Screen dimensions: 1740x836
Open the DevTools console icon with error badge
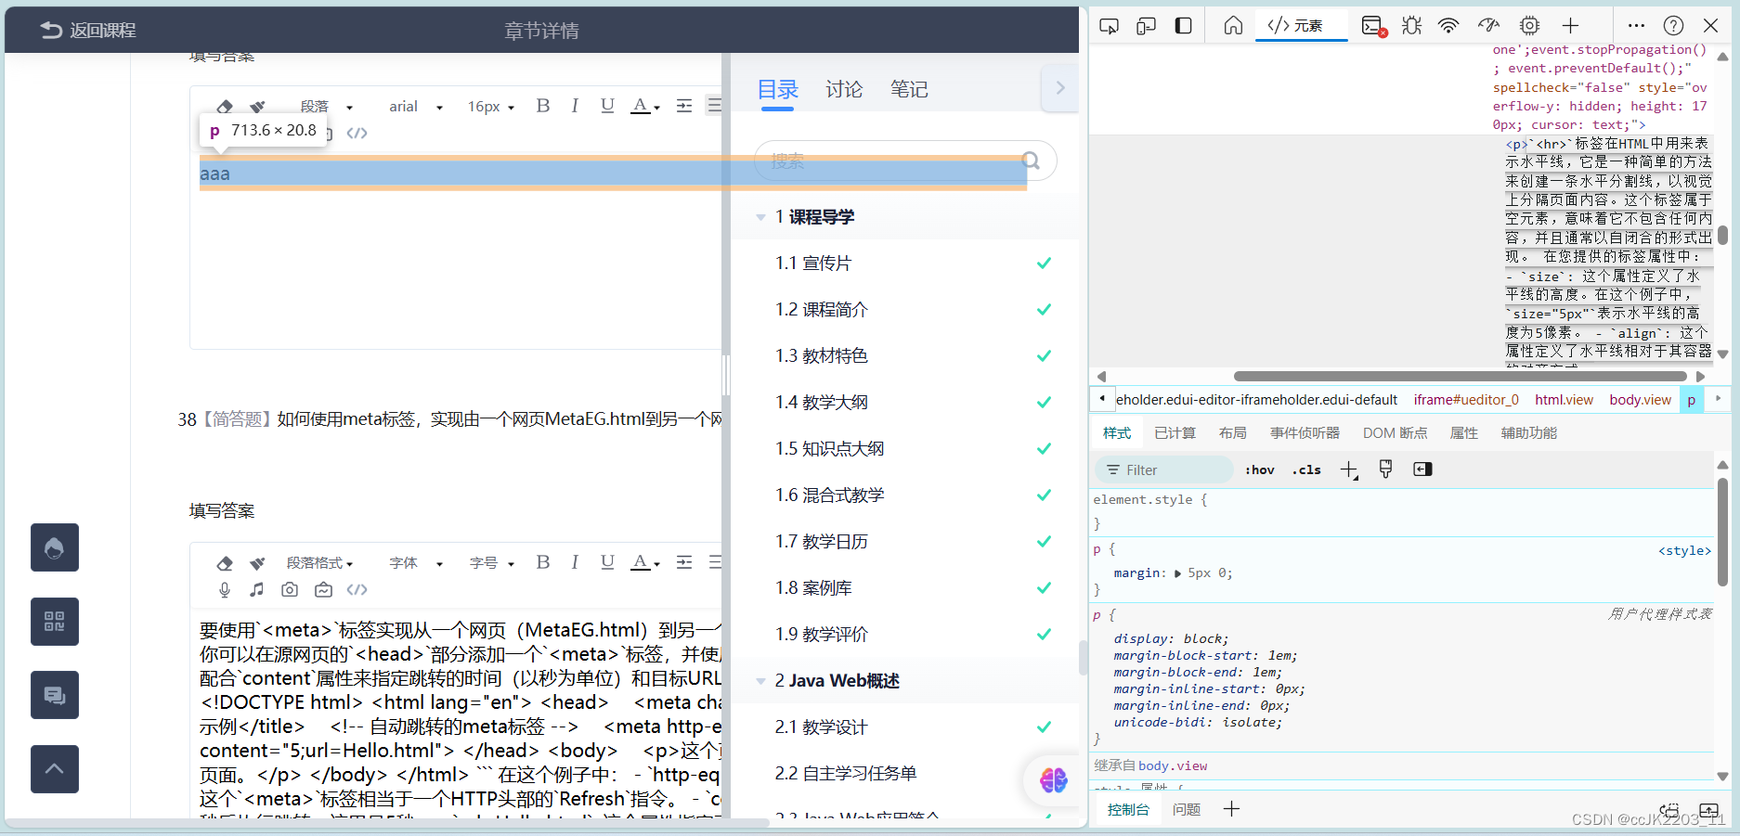click(x=1374, y=26)
